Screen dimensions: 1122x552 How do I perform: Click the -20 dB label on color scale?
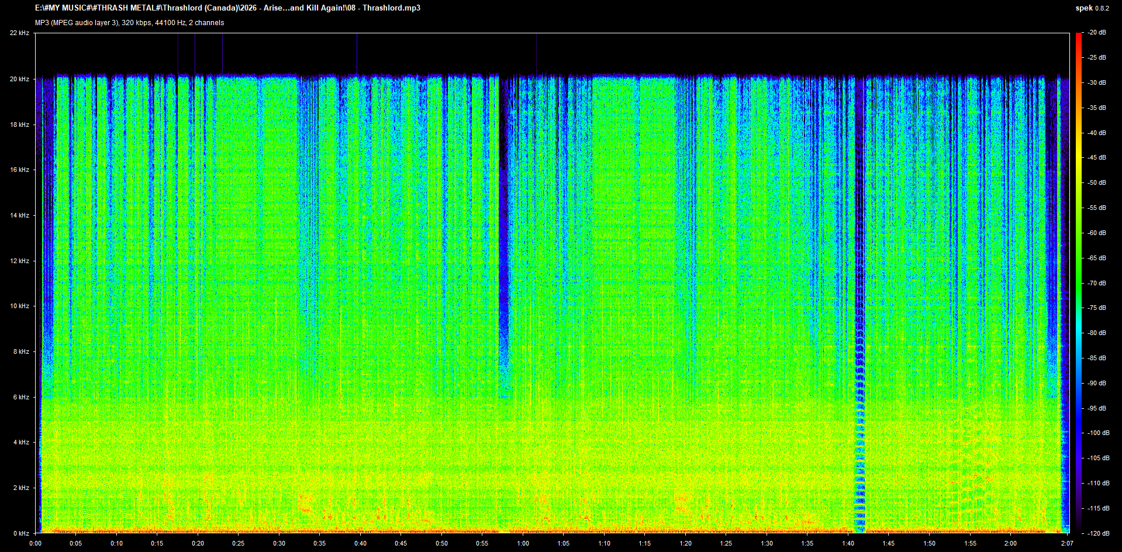point(1097,33)
